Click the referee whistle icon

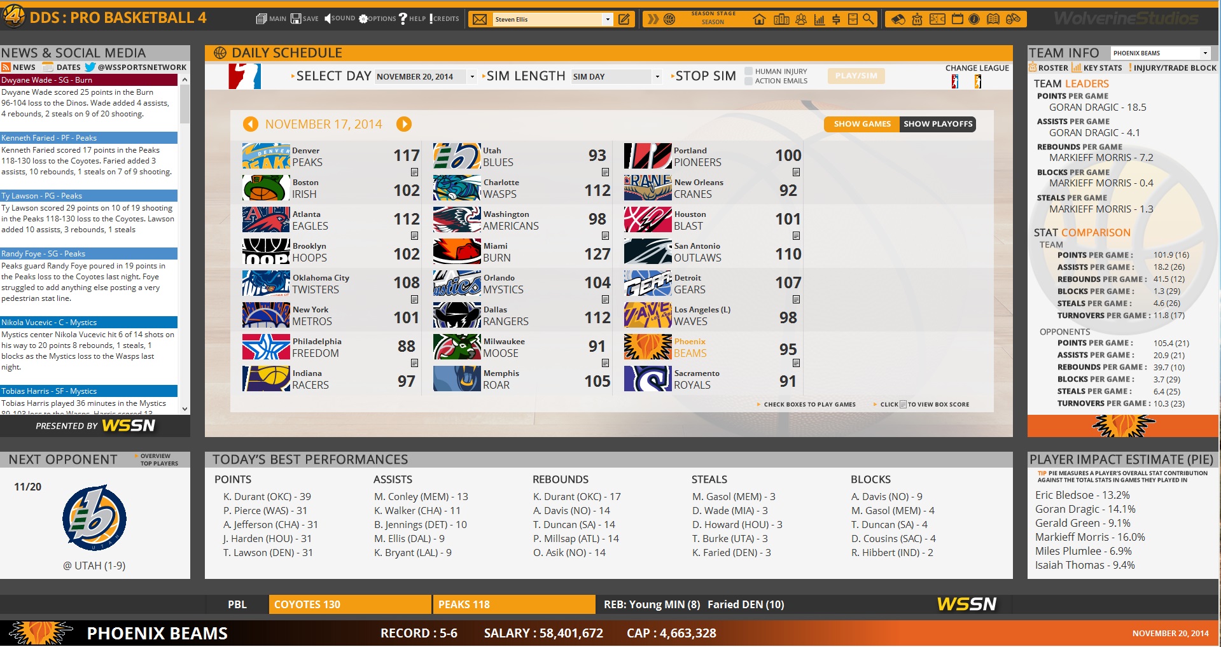pos(898,20)
